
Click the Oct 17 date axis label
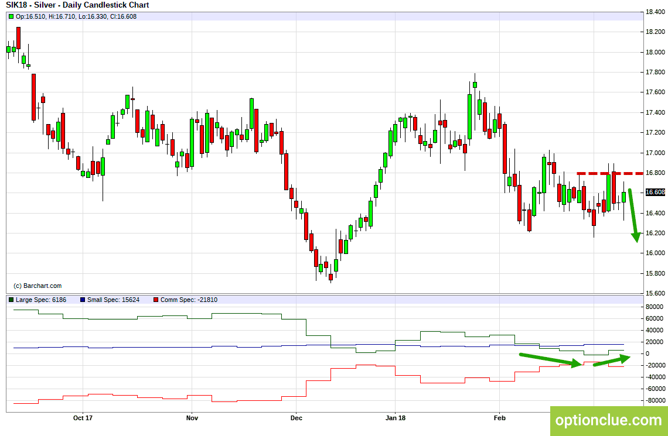tap(83, 418)
